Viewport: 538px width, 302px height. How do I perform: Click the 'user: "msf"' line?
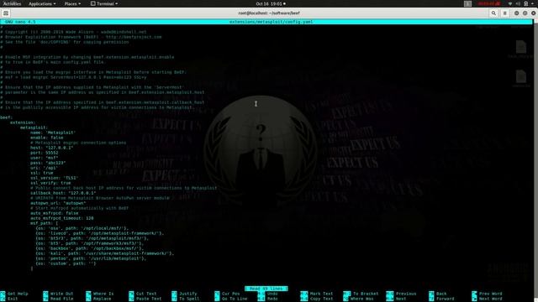[45, 158]
